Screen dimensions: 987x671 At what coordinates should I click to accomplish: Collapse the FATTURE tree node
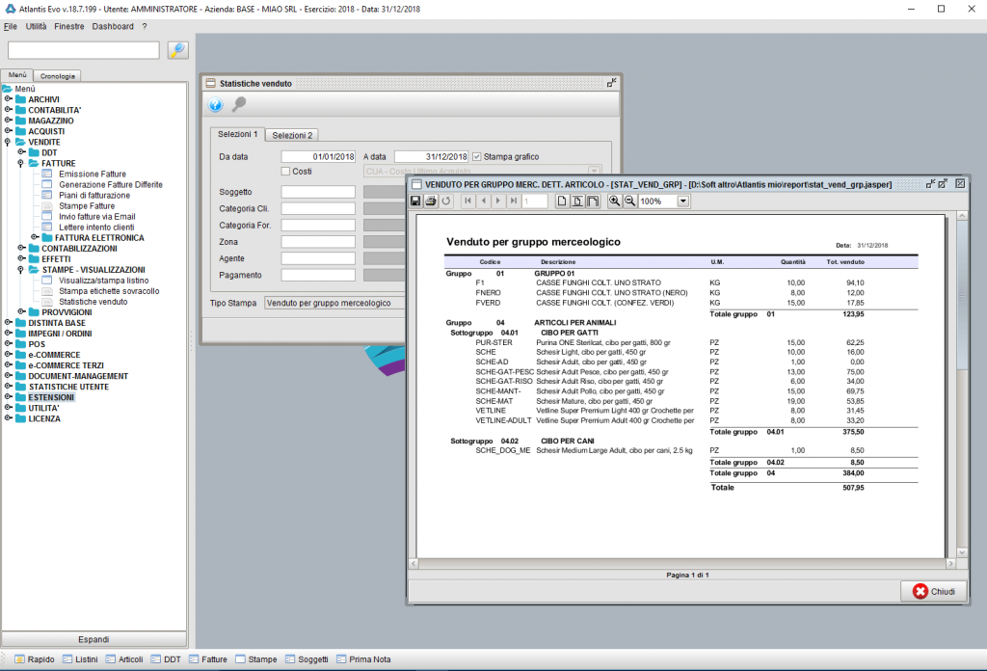pos(21,163)
